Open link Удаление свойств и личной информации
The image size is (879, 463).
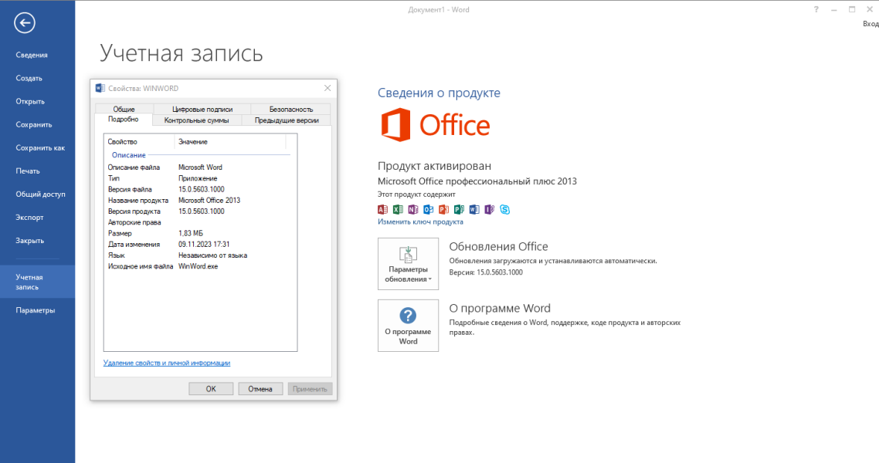click(x=167, y=363)
